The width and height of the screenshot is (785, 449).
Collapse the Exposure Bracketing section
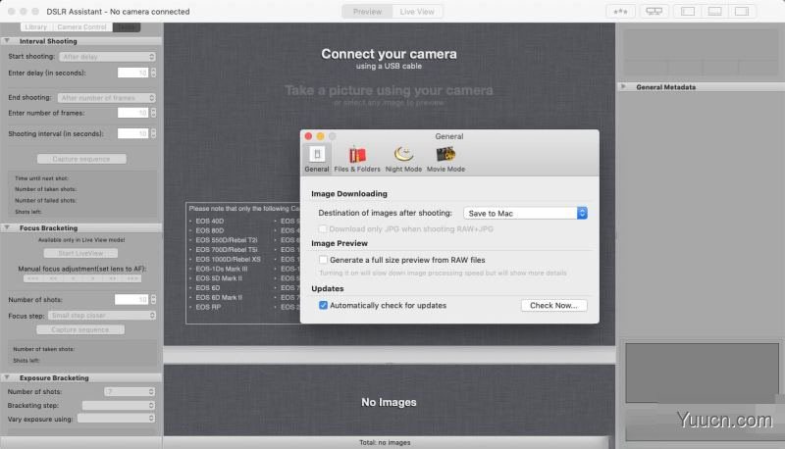(7, 377)
